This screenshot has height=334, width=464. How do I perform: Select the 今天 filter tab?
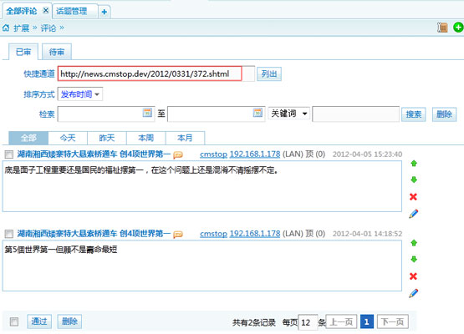pos(68,138)
